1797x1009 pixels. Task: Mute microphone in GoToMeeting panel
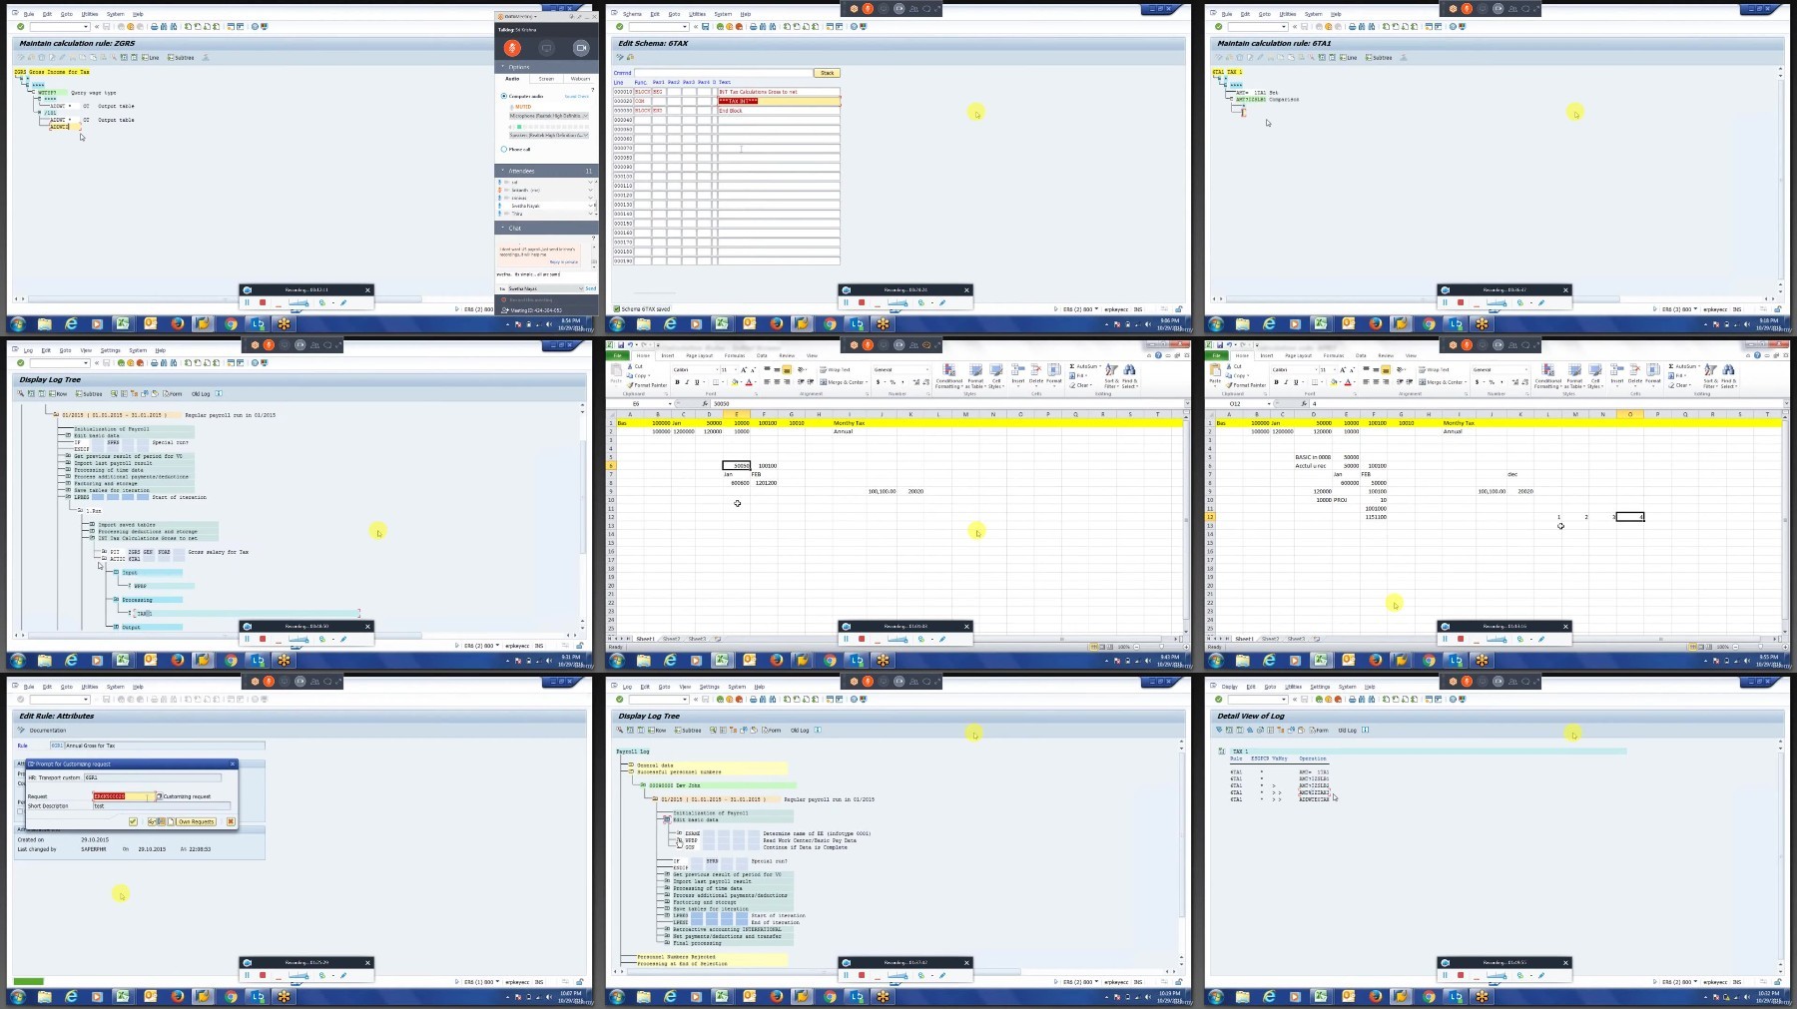pos(512,48)
